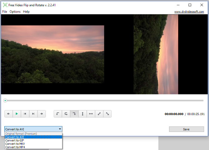Flip the video vertically
This screenshot has height=150, width=209.
[83, 114]
